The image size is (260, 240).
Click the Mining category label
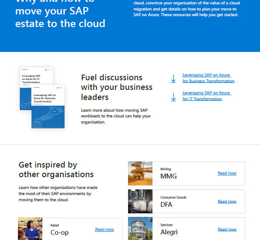tap(166, 169)
